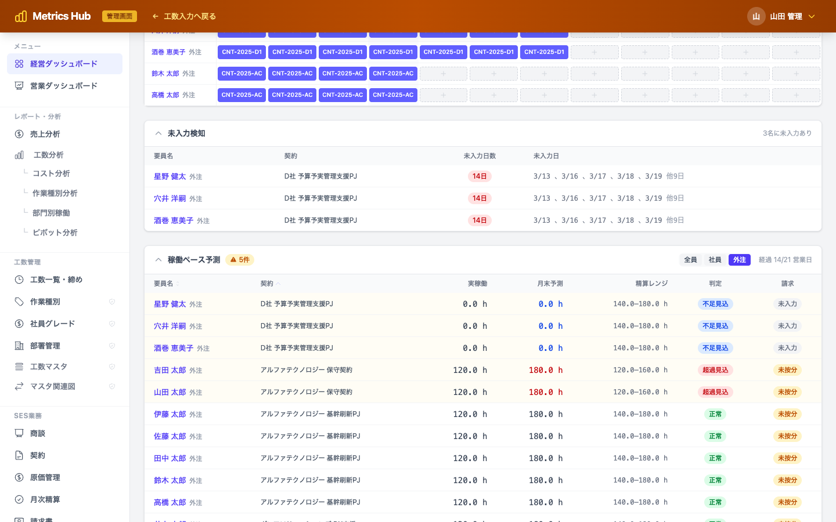Click the shield icon beside 社員グレード
Screen dimensions: 836x522
click(x=112, y=324)
